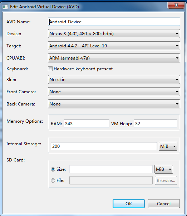Viewport: 187px width, 216px height.
Task: Click the AVD window icon in title bar
Action: pos(5,6)
